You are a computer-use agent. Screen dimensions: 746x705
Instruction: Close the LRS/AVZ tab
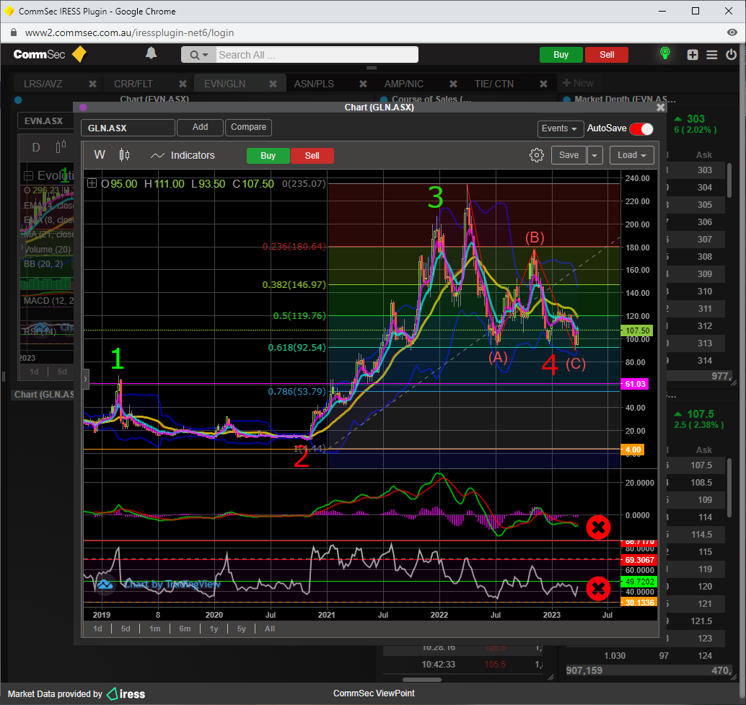click(x=93, y=84)
